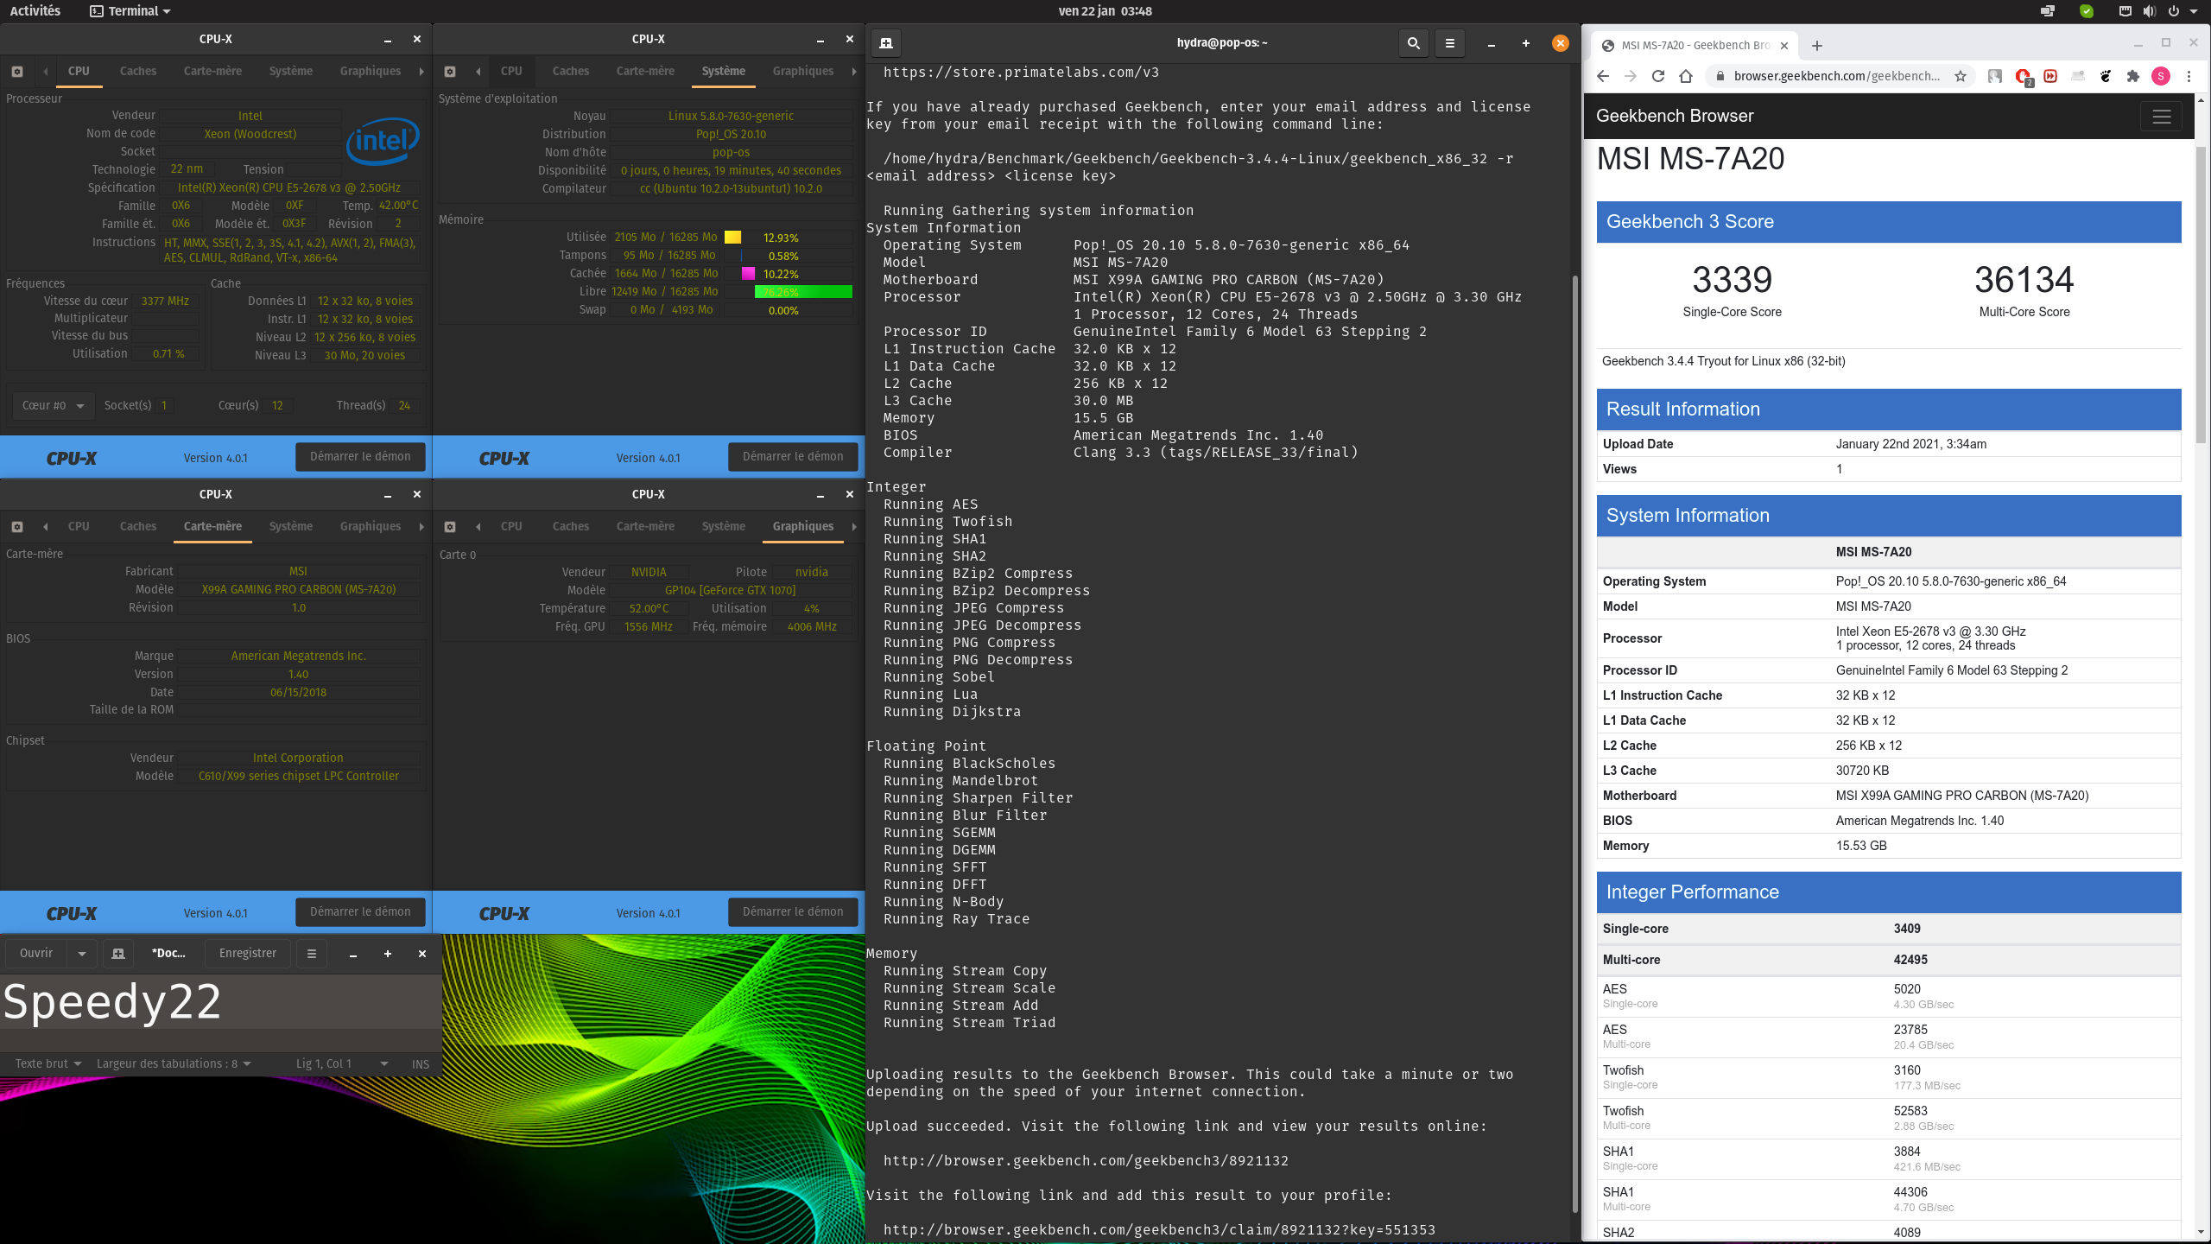This screenshot has height=1244, width=2211.
Task: Open Activités overview
Action: point(35,11)
